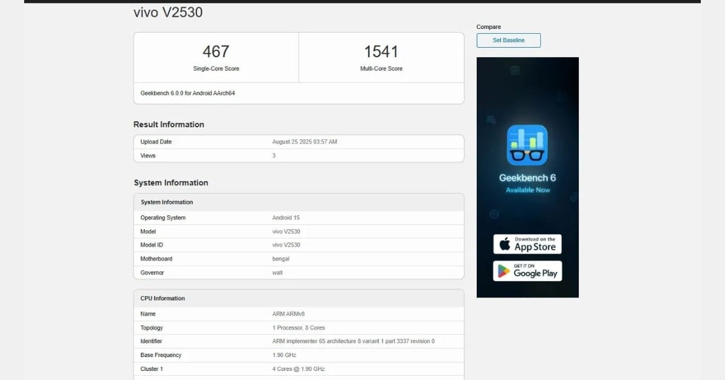Viewport: 725px width, 380px height.
Task: Select 'vivo V2530' in the Model row
Action: (x=286, y=232)
